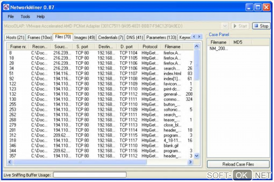Click the horizontal scroll left arrow
This screenshot has height=182, width=274.
[x=10, y=162]
